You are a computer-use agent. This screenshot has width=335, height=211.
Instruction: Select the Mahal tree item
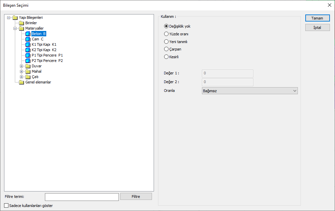[36, 71]
